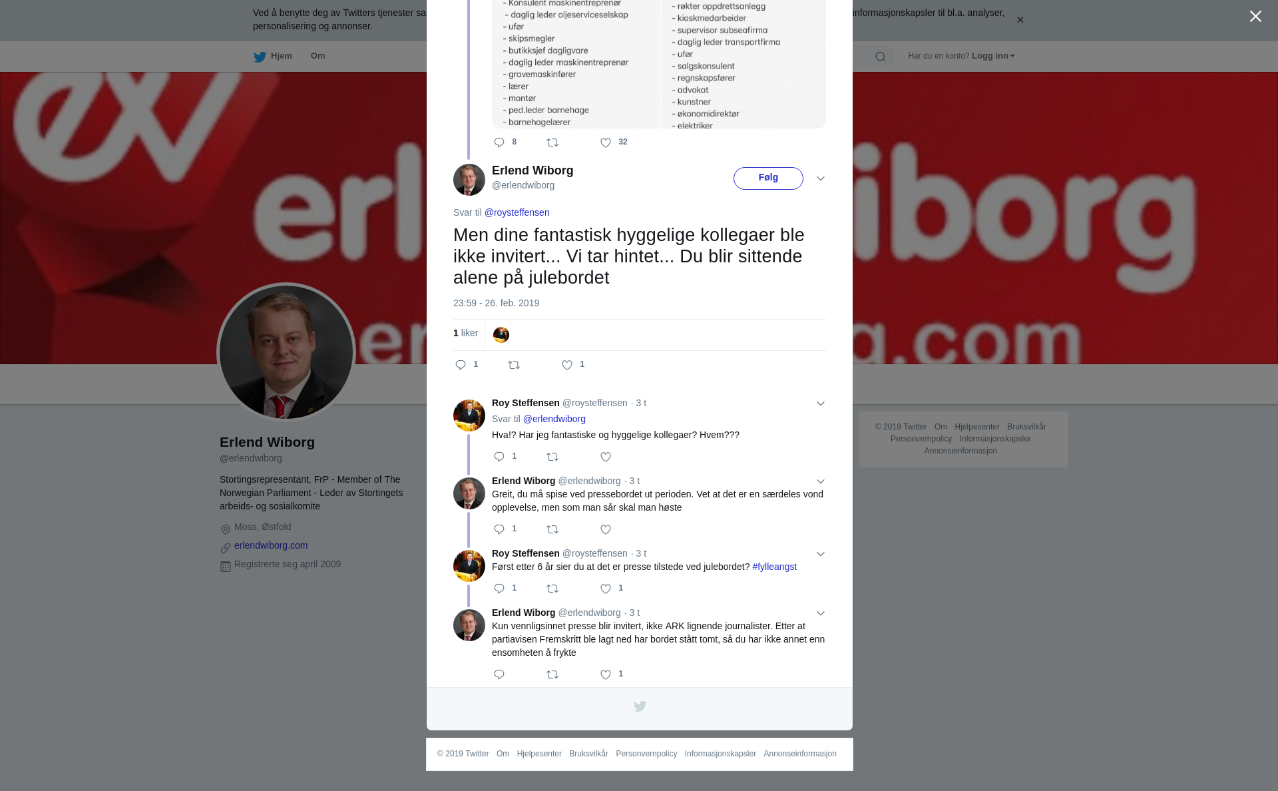Reply to the main julebordet tweet
Viewport: 1278px width, 791px height.
(x=461, y=365)
